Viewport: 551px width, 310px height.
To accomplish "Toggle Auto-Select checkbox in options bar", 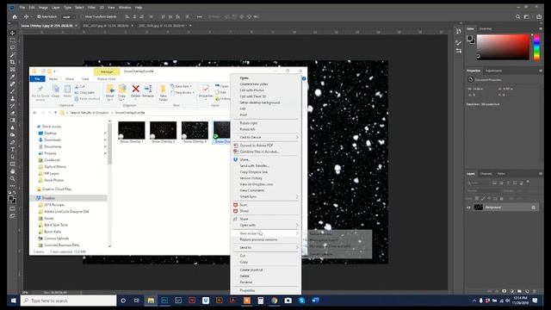I will [39, 16].
